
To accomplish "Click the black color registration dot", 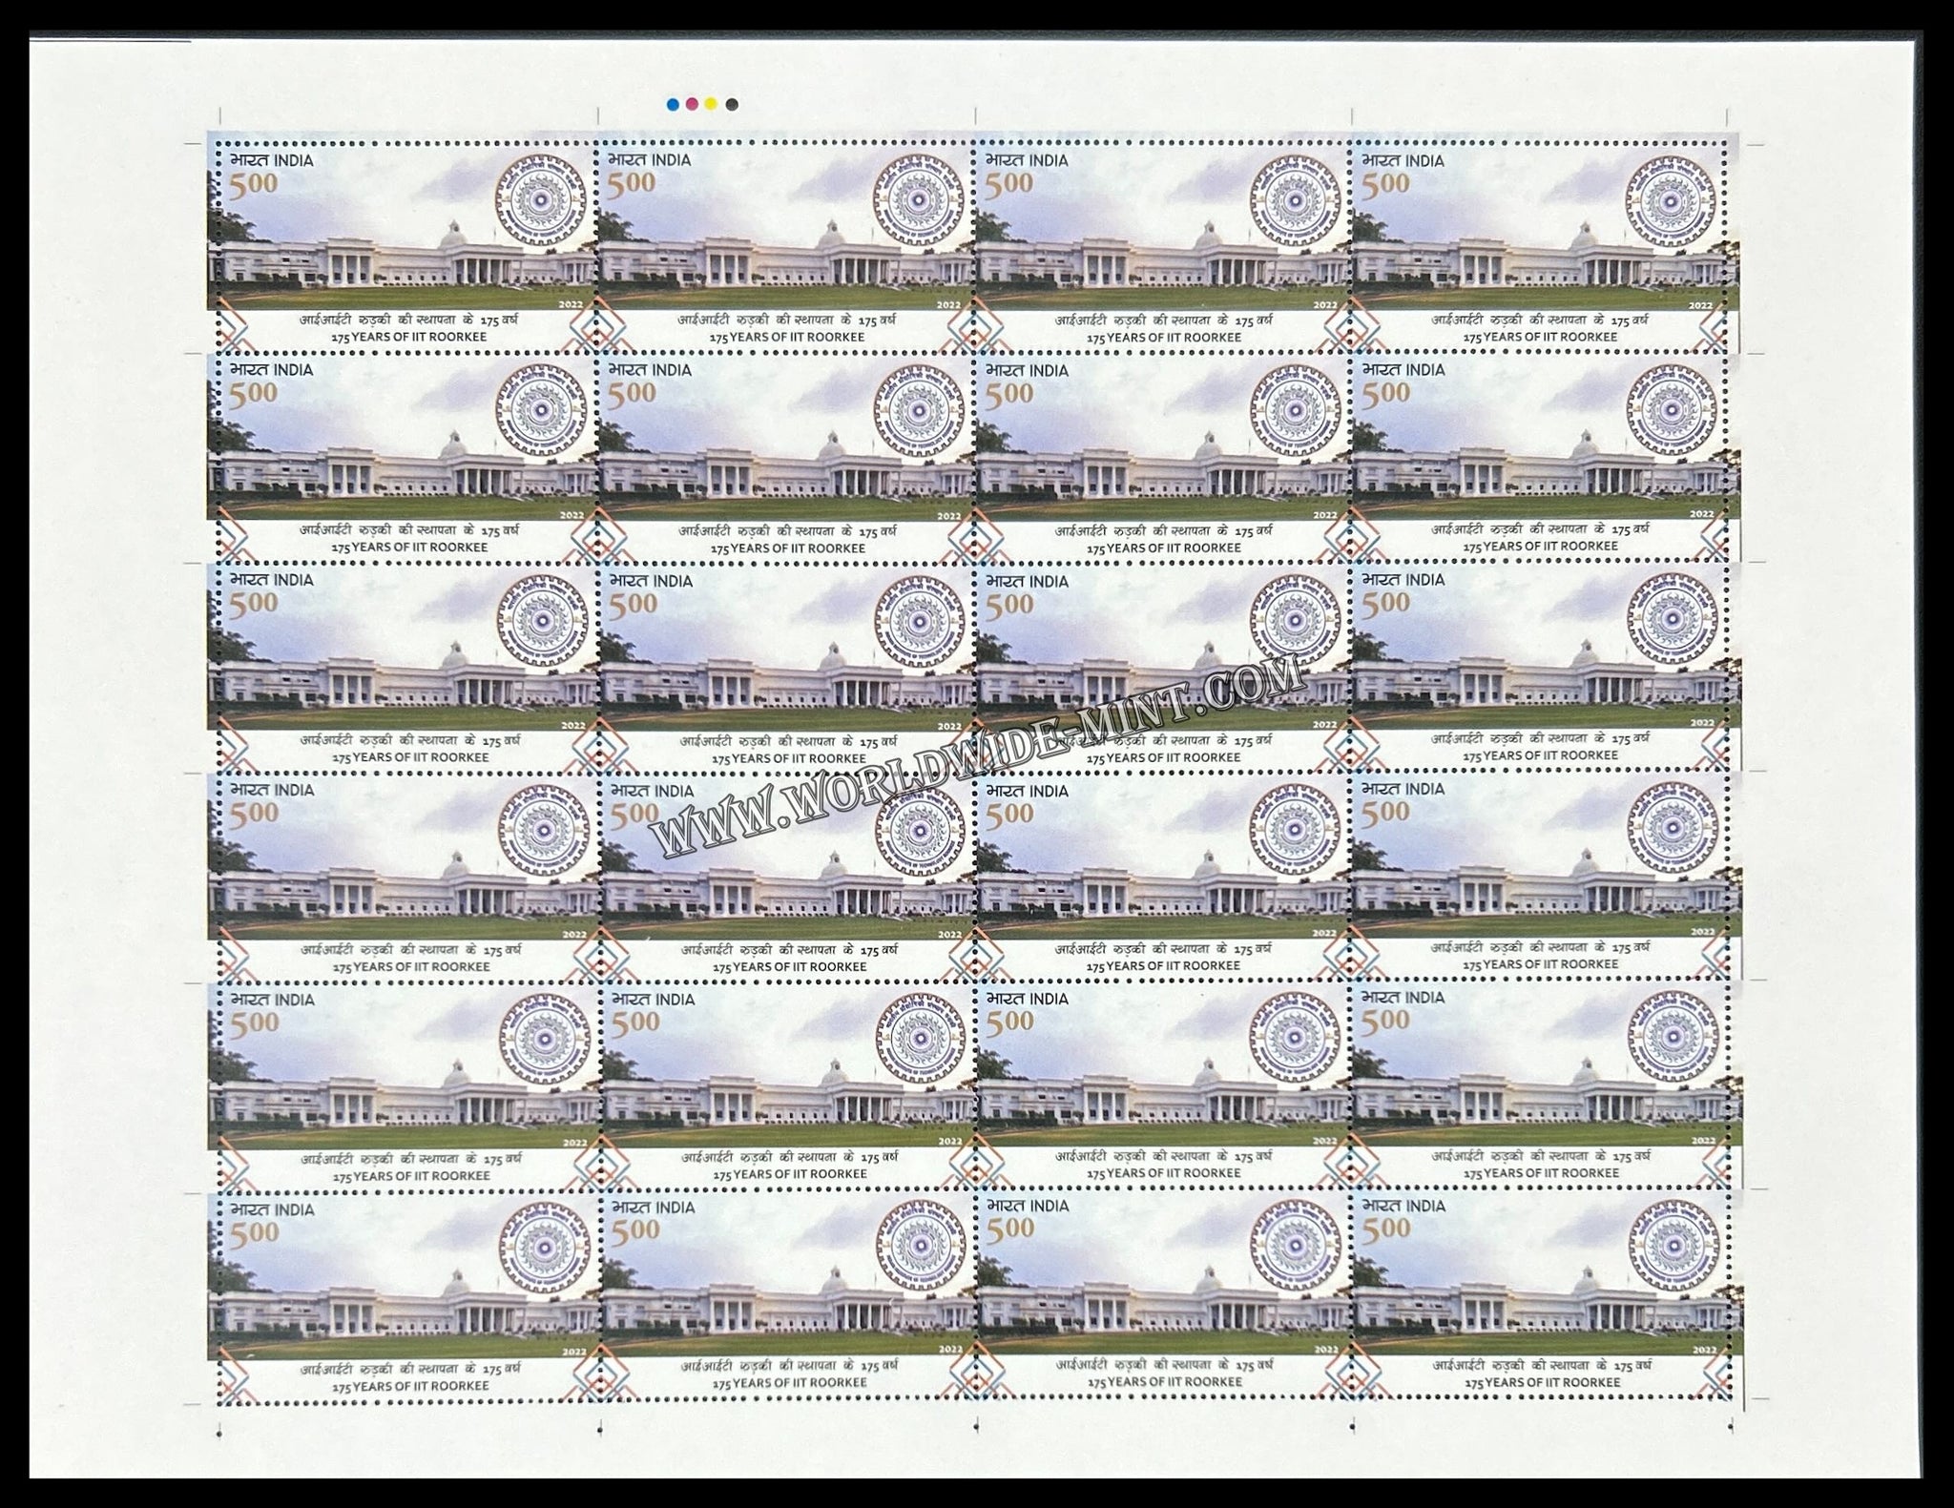I will pos(732,104).
